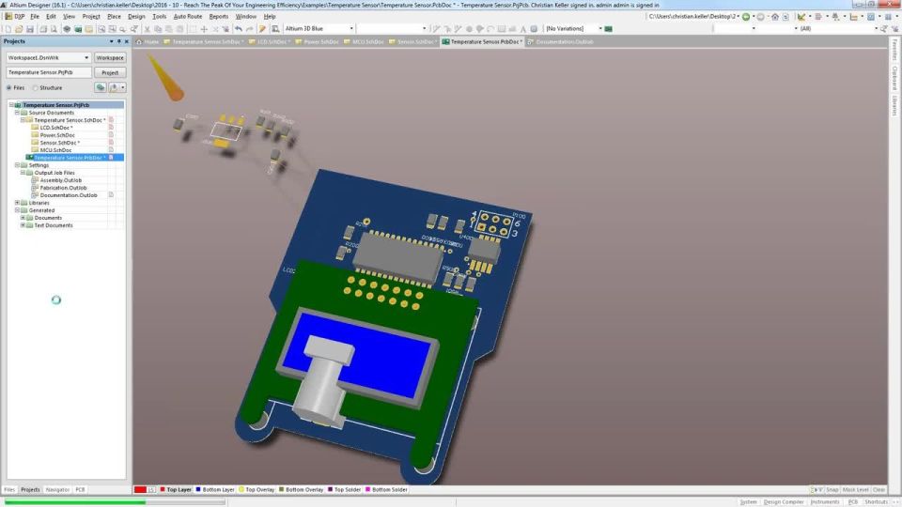The width and height of the screenshot is (902, 507).
Task: Select the Bottom Layer tab
Action: pos(215,490)
